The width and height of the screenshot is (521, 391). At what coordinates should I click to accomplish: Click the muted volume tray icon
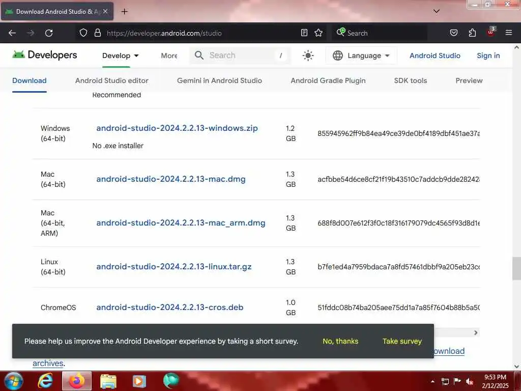pos(470,381)
